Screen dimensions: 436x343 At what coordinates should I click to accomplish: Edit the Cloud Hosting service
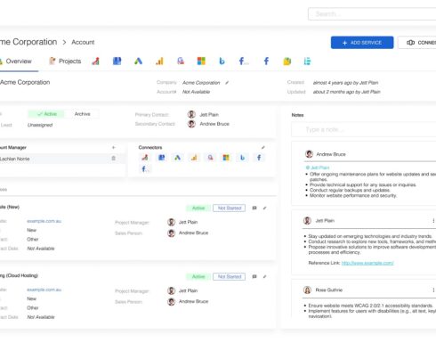point(264,276)
